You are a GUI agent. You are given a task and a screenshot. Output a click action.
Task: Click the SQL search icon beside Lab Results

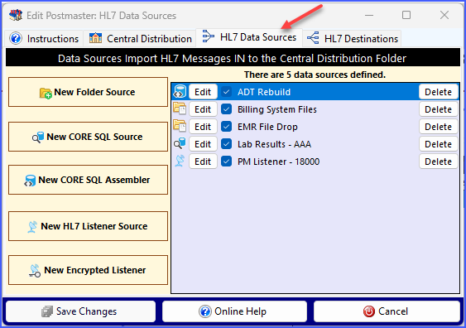coord(180,143)
